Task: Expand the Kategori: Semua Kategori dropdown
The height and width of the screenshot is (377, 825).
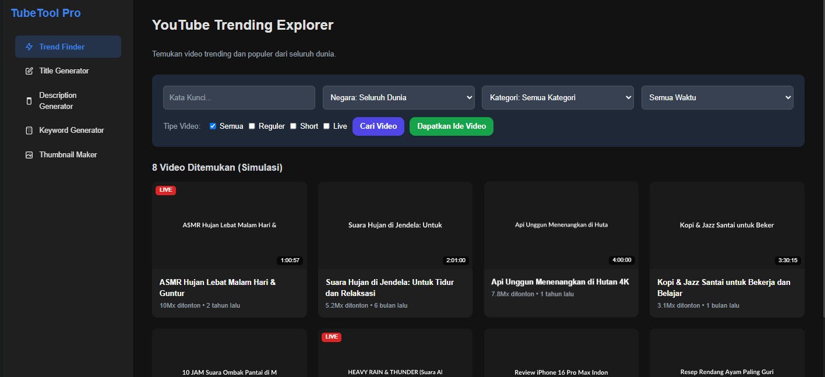Action: tap(558, 97)
